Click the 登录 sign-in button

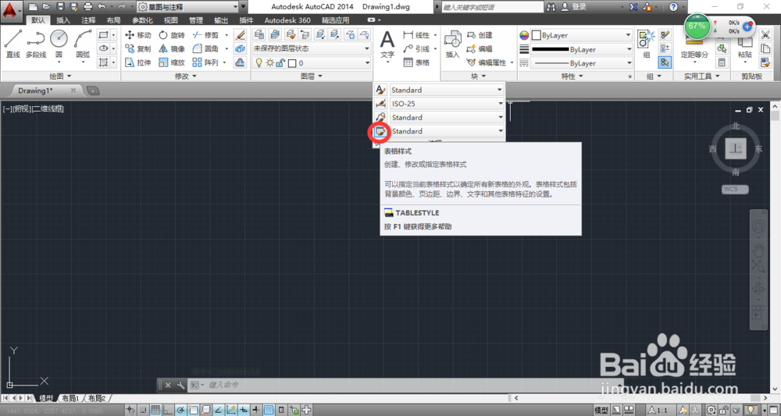574,7
